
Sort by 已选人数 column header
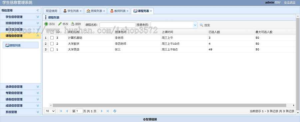pyautogui.click(x=214, y=32)
